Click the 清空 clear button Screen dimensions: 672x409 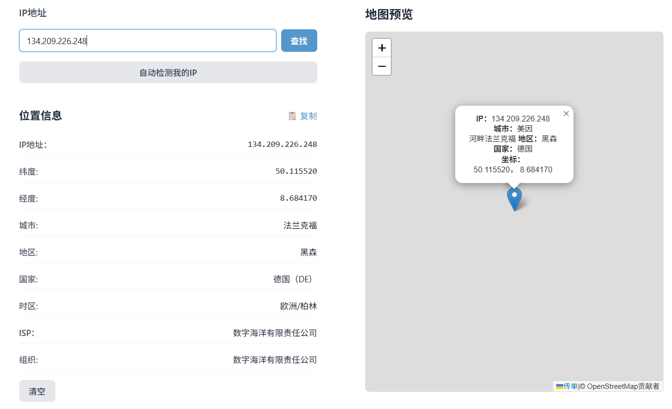click(x=37, y=391)
